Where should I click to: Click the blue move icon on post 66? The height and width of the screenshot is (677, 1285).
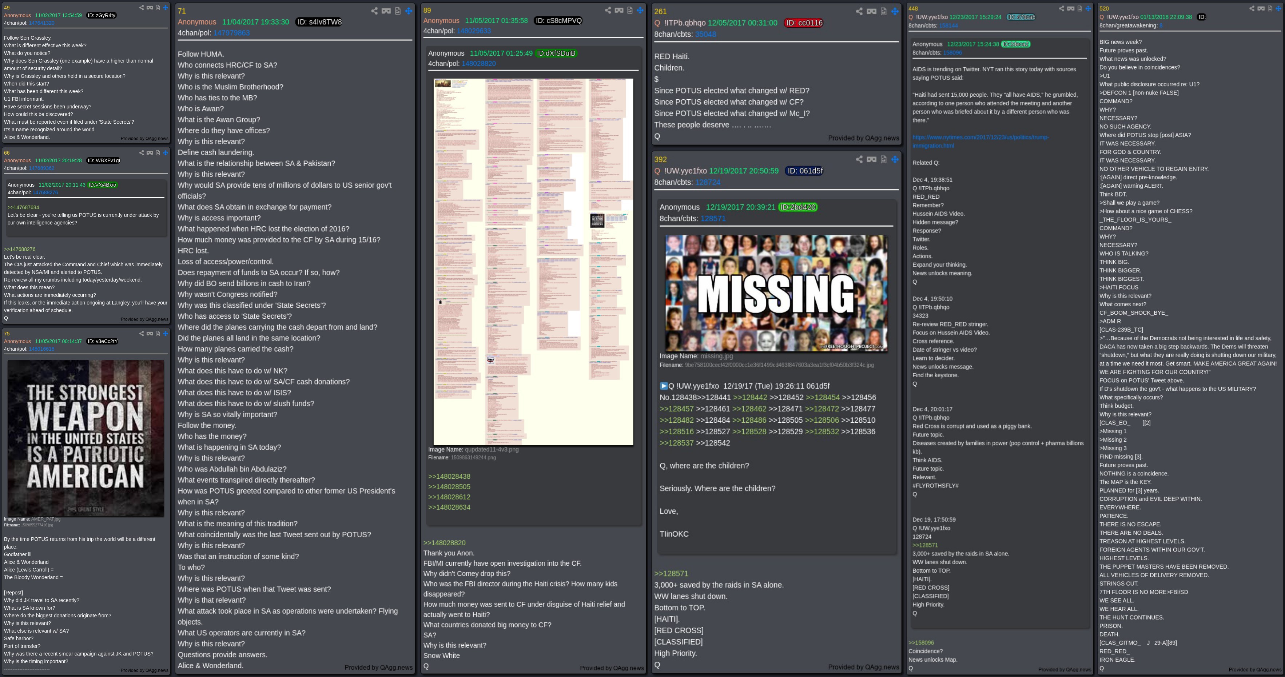[x=166, y=153]
